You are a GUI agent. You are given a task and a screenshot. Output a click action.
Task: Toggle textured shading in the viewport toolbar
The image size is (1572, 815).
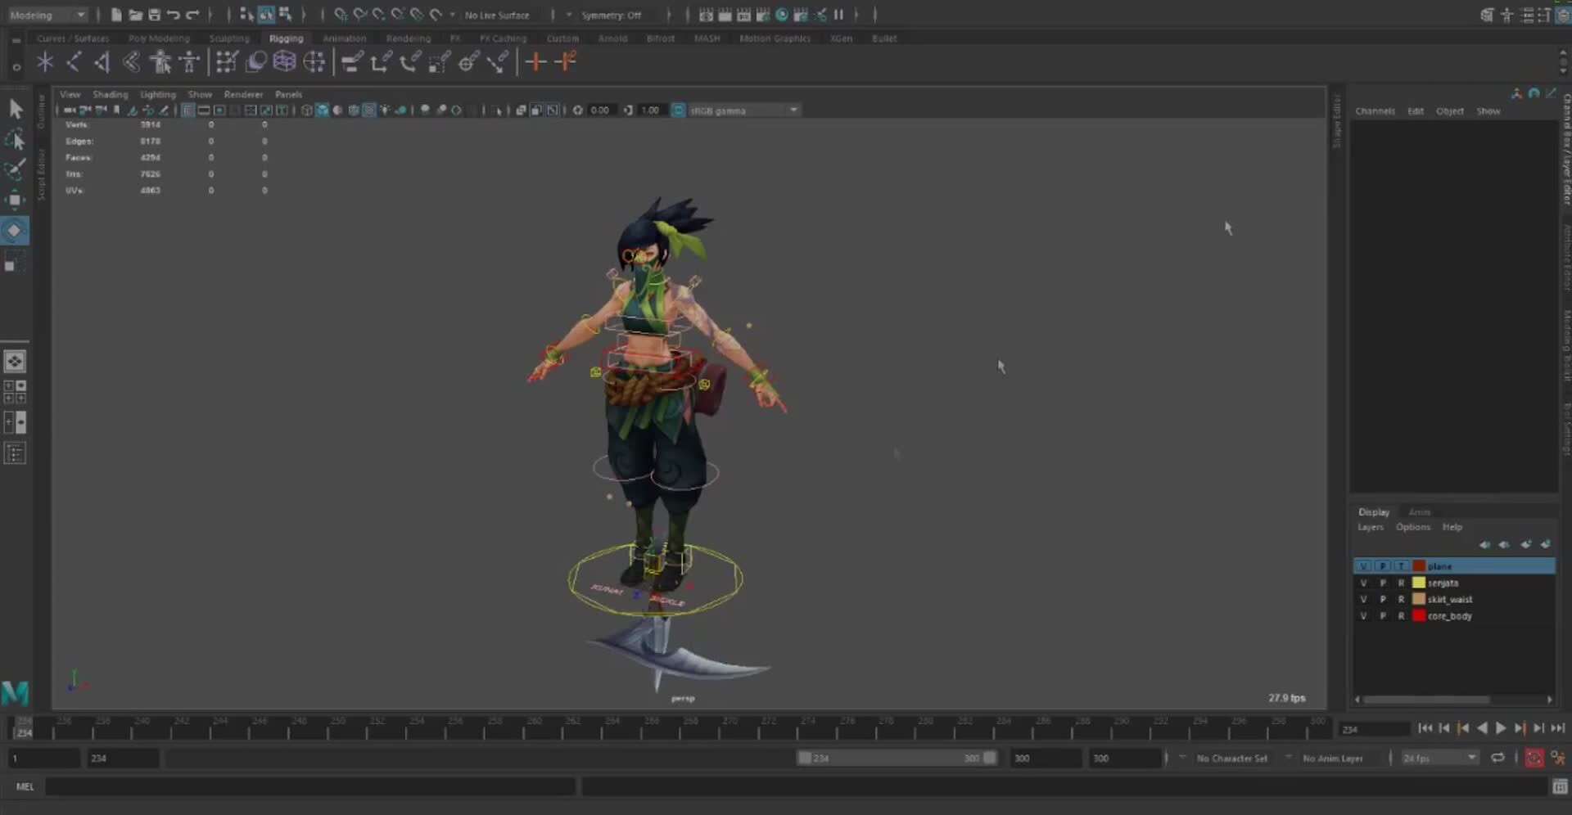pyautogui.click(x=369, y=110)
